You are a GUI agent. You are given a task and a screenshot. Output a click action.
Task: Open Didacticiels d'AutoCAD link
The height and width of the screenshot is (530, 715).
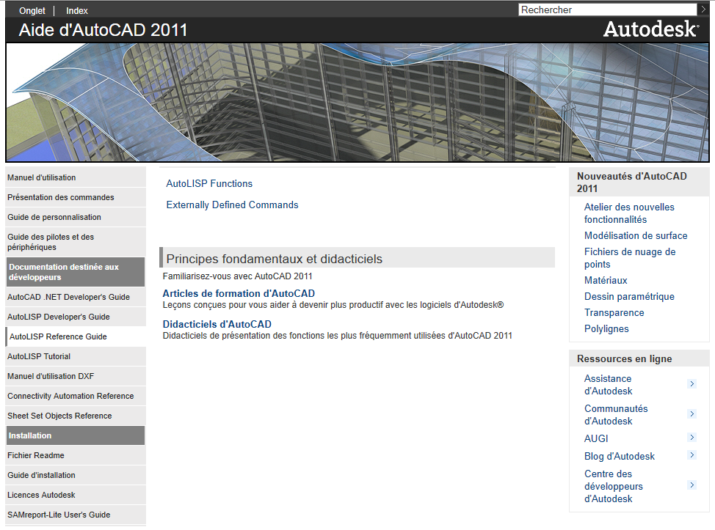pyautogui.click(x=217, y=324)
